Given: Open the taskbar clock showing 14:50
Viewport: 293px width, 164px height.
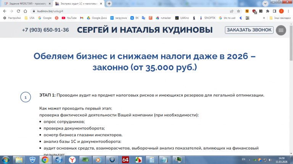Looking at the screenshot, I should 282,160.
